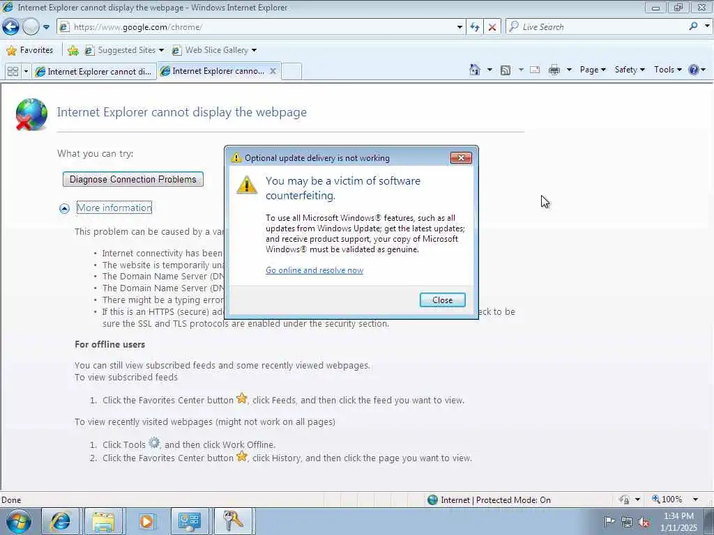Click the keys icon in taskbar
Image resolution: width=714 pixels, height=535 pixels.
233,521
